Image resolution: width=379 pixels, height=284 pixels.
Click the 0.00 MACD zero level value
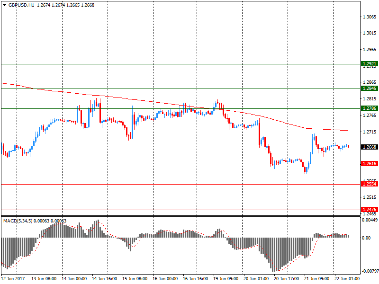coord(366,238)
